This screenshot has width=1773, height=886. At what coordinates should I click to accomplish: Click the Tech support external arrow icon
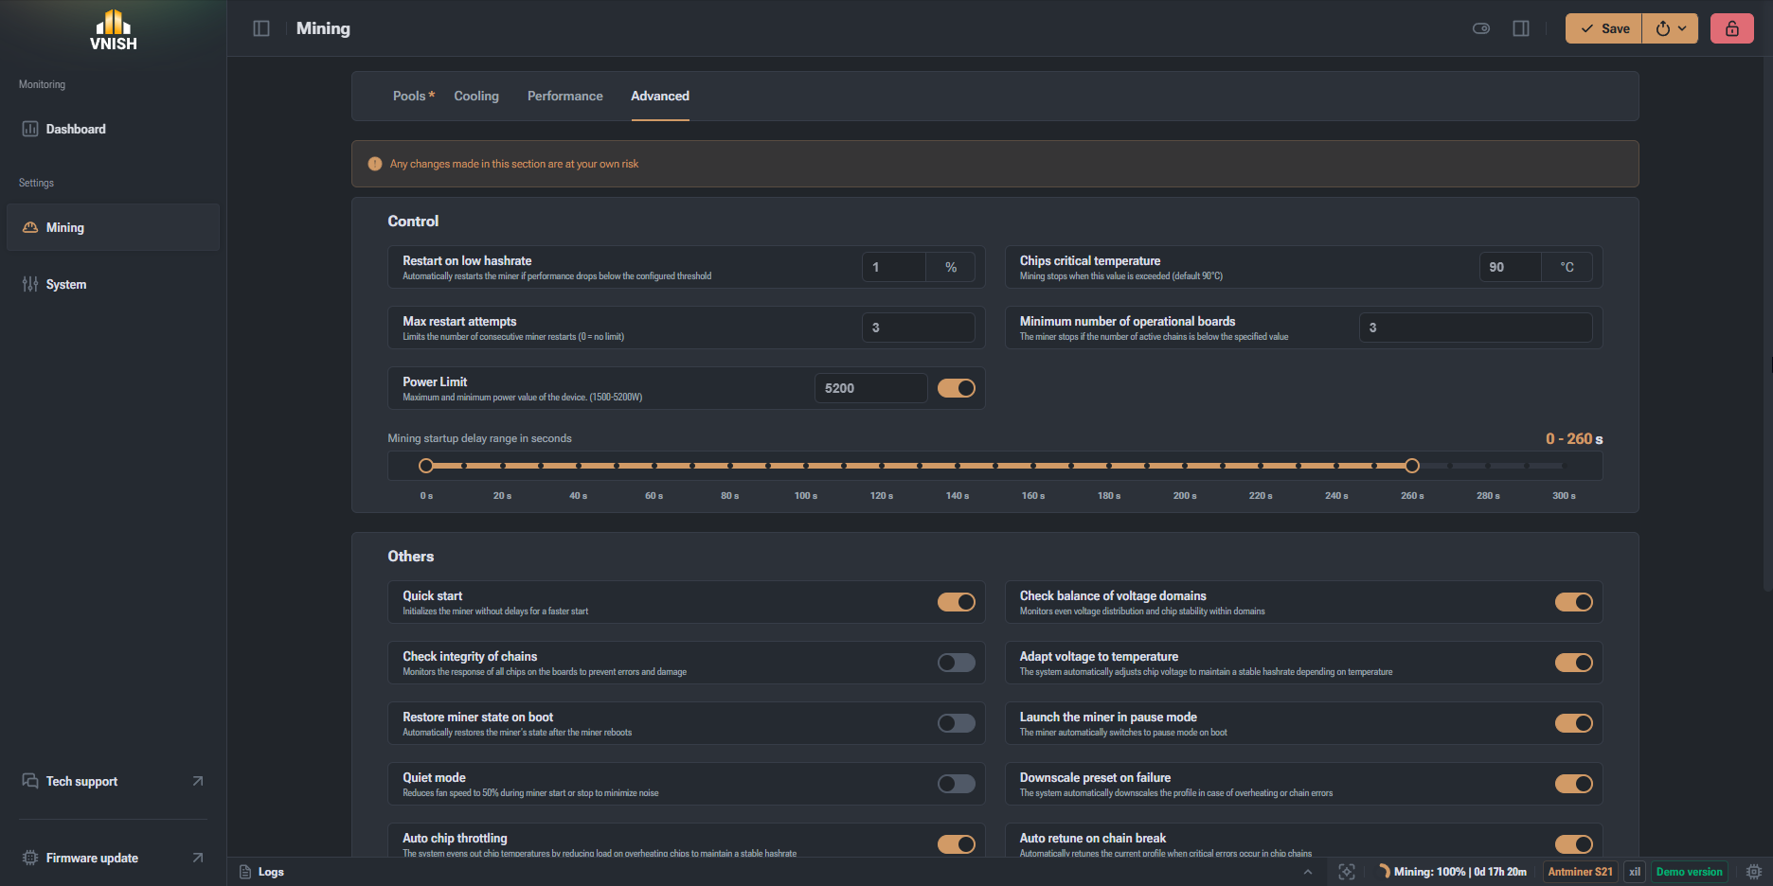(x=198, y=781)
